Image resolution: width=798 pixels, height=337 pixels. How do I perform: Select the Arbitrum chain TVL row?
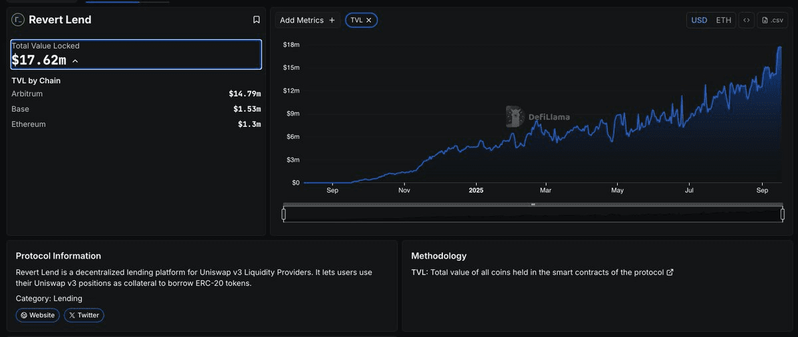pos(136,94)
